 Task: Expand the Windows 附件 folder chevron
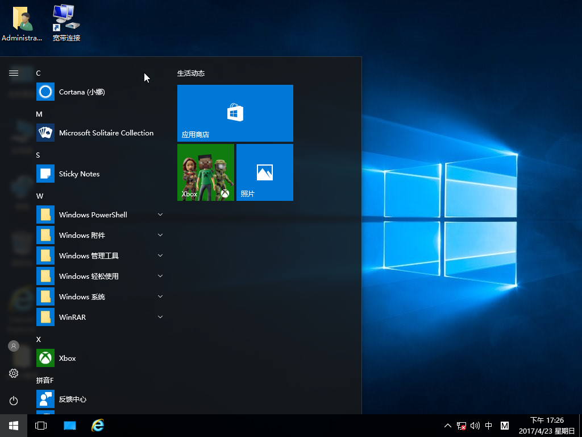(160, 235)
